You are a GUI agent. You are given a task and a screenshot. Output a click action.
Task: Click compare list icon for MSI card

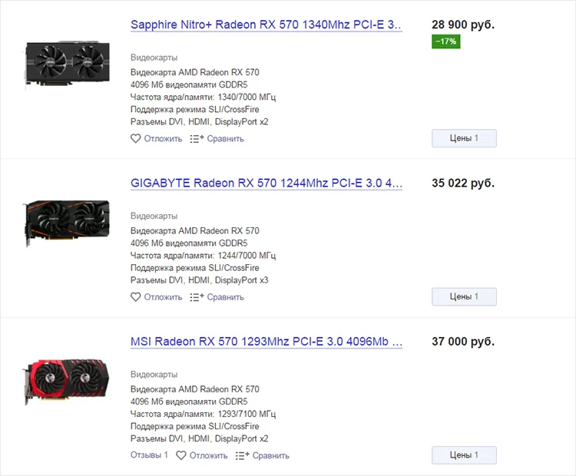[x=242, y=455]
